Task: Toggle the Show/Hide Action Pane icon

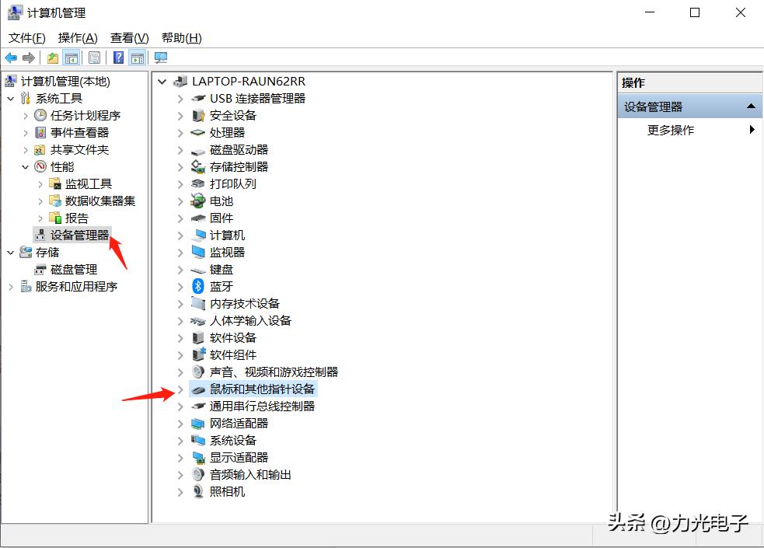Action: 138,58
